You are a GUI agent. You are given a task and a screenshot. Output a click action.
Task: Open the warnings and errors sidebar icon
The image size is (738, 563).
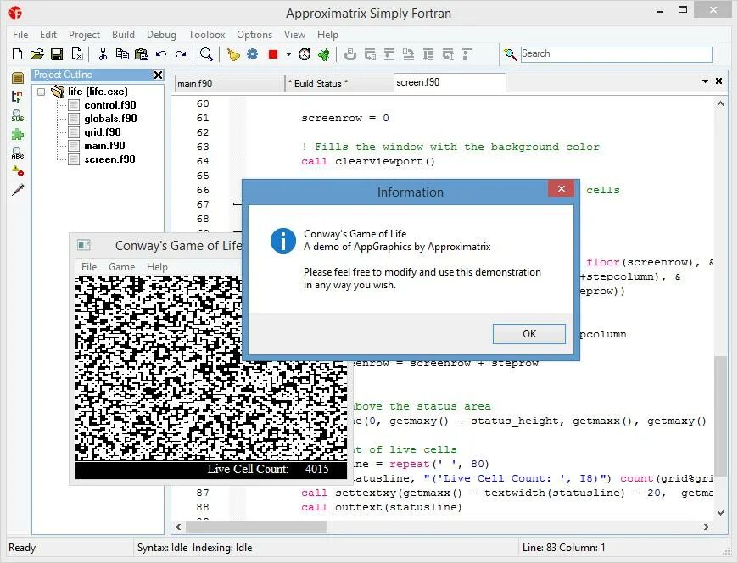click(18, 171)
